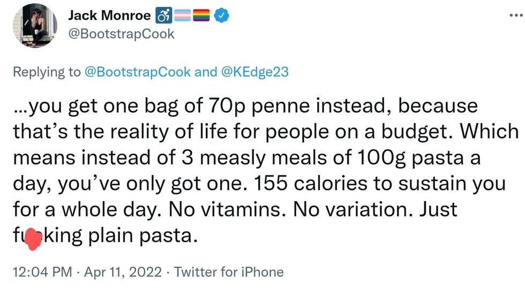
Task: Click the wheelchair emoji beside the name
Action: [163, 16]
